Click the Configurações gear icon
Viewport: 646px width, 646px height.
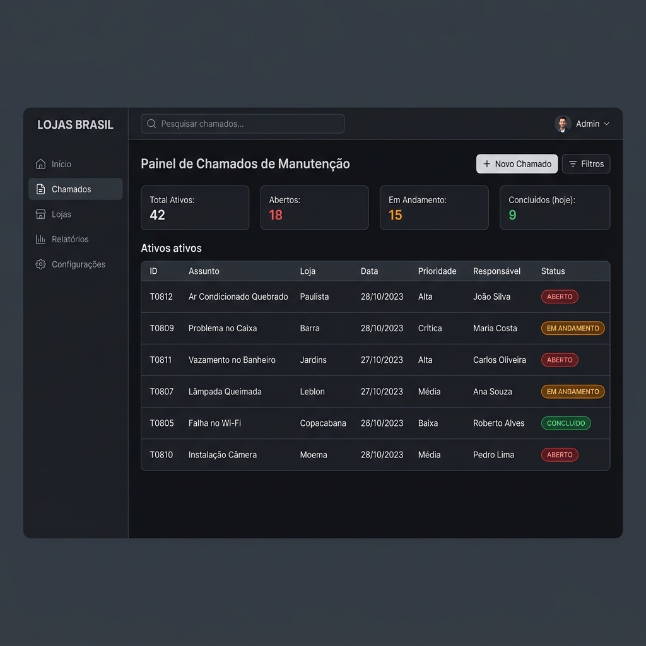tap(40, 264)
